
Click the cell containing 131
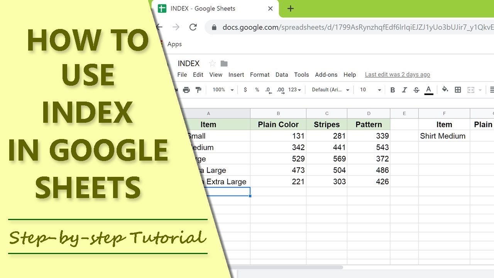pos(278,136)
